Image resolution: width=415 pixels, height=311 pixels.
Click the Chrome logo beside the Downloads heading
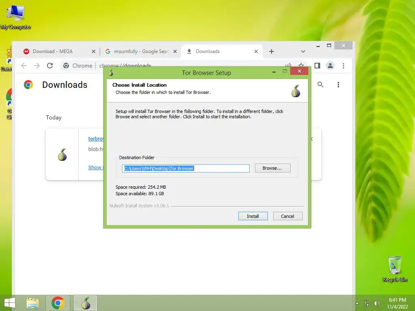pyautogui.click(x=28, y=85)
